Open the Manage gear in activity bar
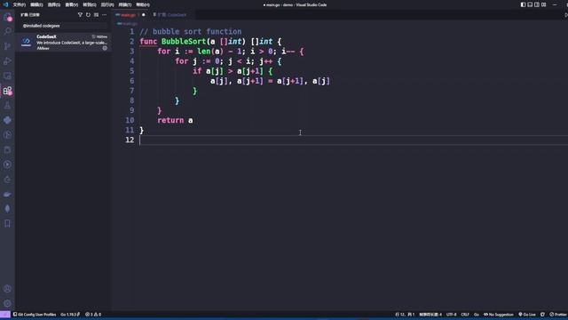This screenshot has width=568, height=320. (7, 303)
